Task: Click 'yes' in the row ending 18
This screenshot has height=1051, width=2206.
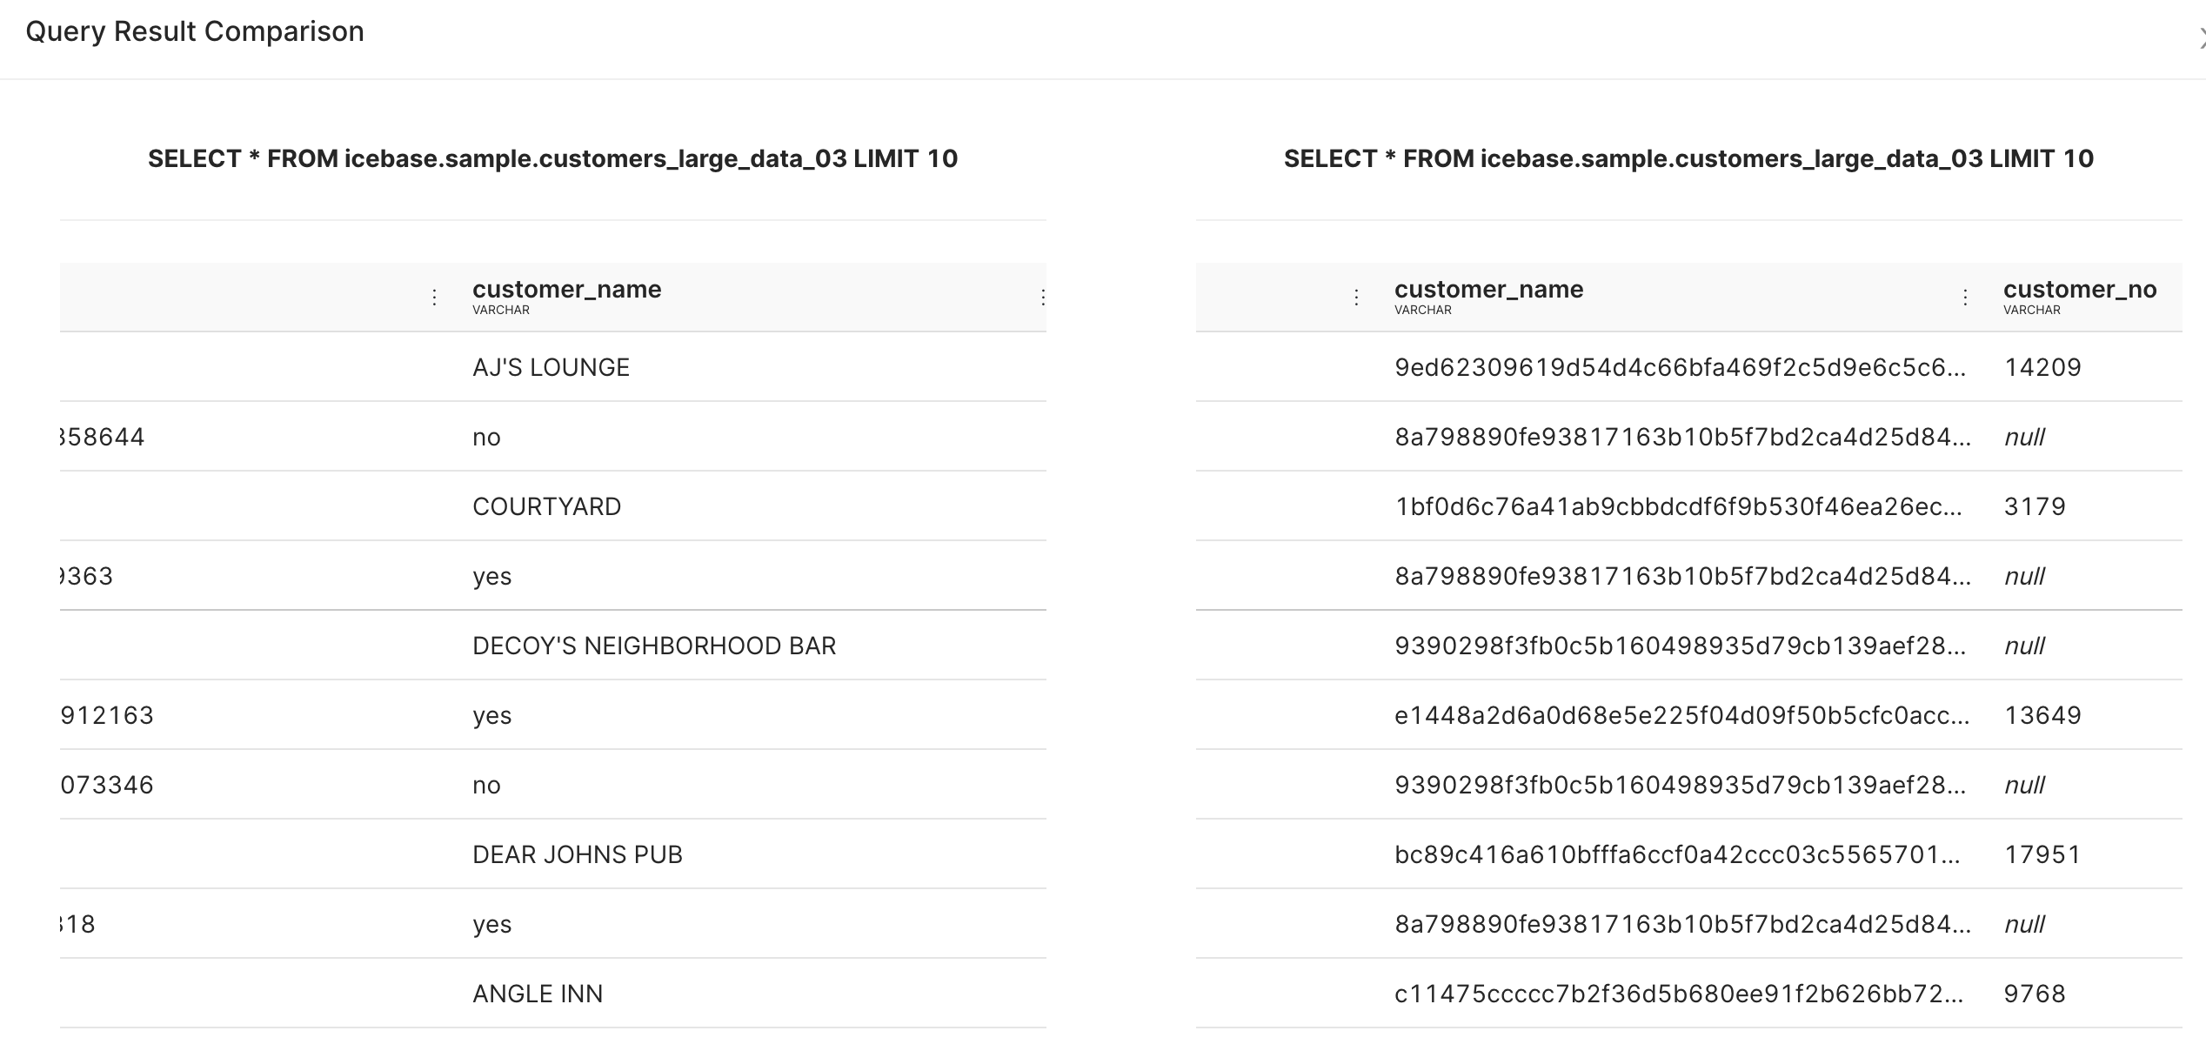Action: click(x=491, y=924)
